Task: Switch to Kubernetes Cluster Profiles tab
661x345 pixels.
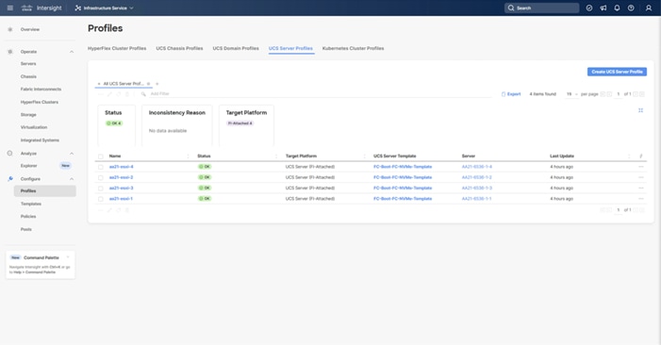Action: tap(353, 48)
